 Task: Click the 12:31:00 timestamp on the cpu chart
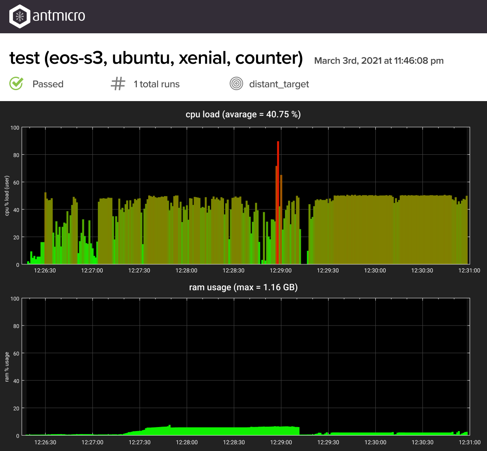(470, 270)
